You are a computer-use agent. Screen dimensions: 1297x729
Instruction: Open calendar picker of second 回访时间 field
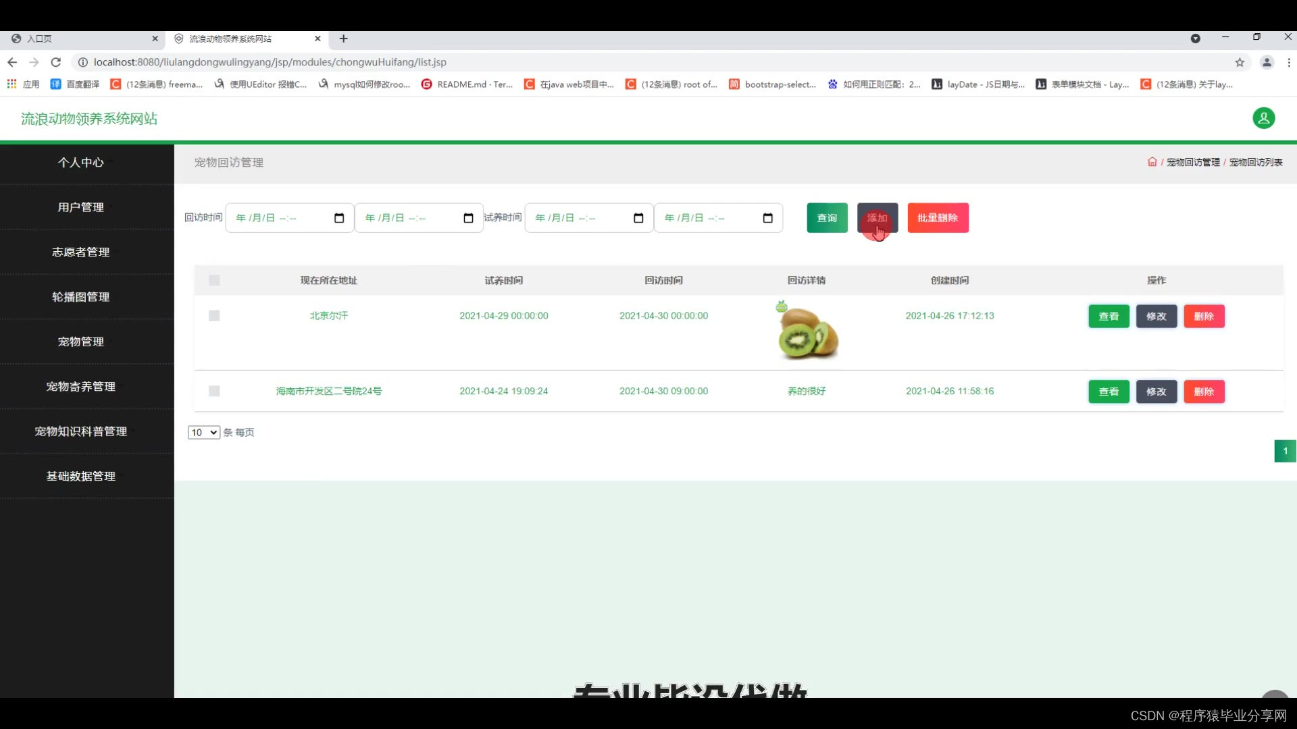[x=468, y=218]
